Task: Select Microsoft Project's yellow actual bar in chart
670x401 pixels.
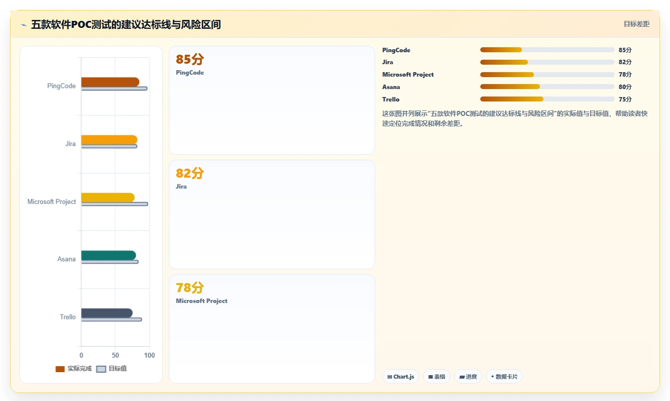Action: [x=108, y=198]
